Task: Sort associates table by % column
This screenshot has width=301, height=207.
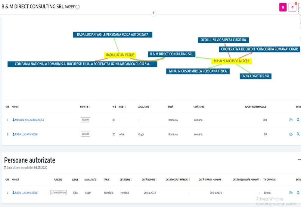Action: point(114,107)
